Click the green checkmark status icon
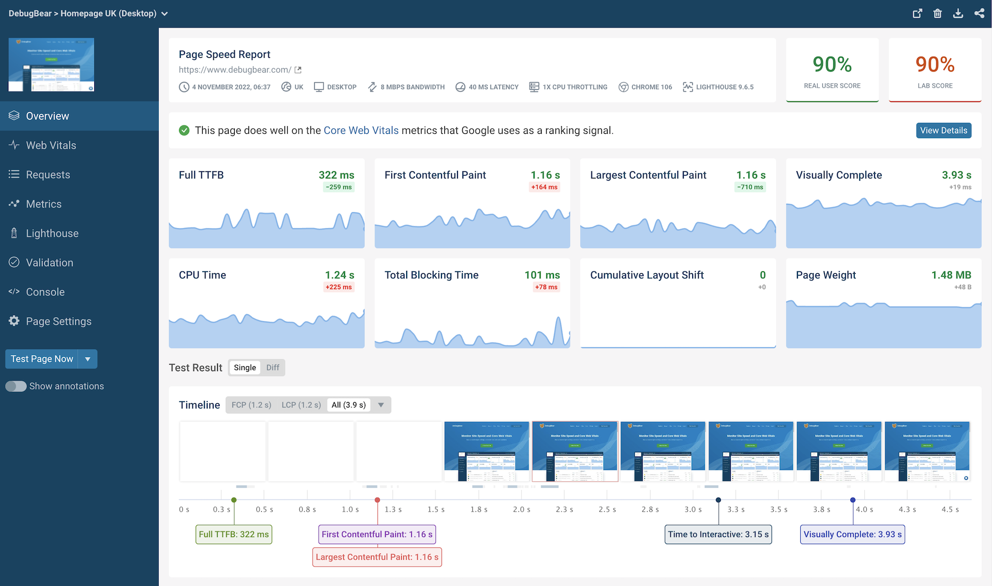This screenshot has width=992, height=586. 184,131
